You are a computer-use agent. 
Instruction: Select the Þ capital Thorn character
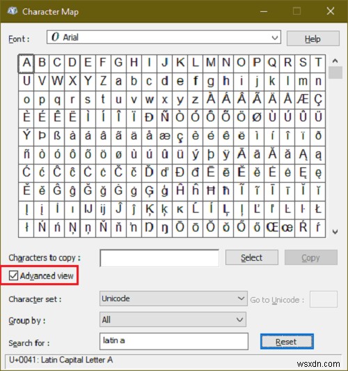[x=42, y=137]
